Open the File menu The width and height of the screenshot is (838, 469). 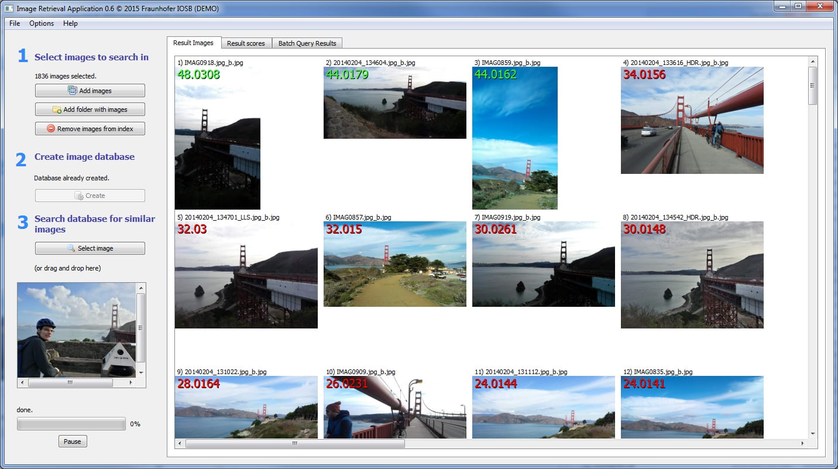(15, 23)
